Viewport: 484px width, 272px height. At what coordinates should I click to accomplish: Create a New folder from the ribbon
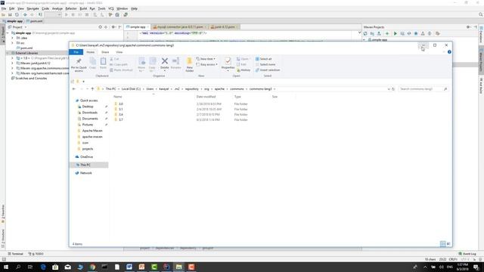coord(190,64)
